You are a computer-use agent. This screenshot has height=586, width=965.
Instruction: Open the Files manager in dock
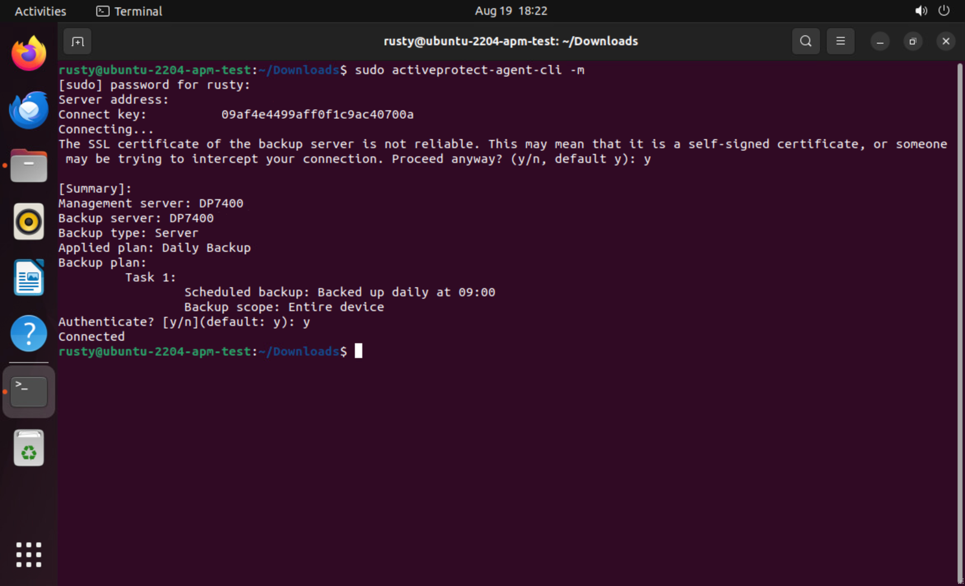tap(29, 166)
